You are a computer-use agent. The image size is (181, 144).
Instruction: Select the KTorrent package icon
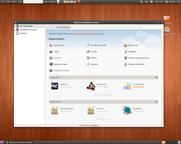coord(91,110)
